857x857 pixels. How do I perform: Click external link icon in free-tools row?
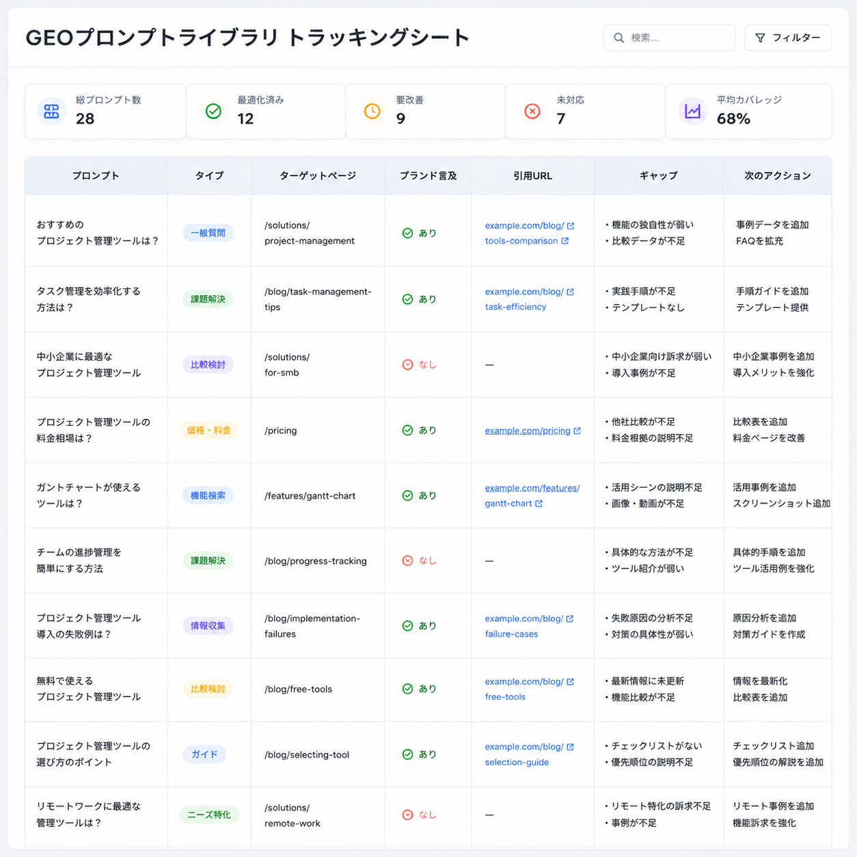570,681
